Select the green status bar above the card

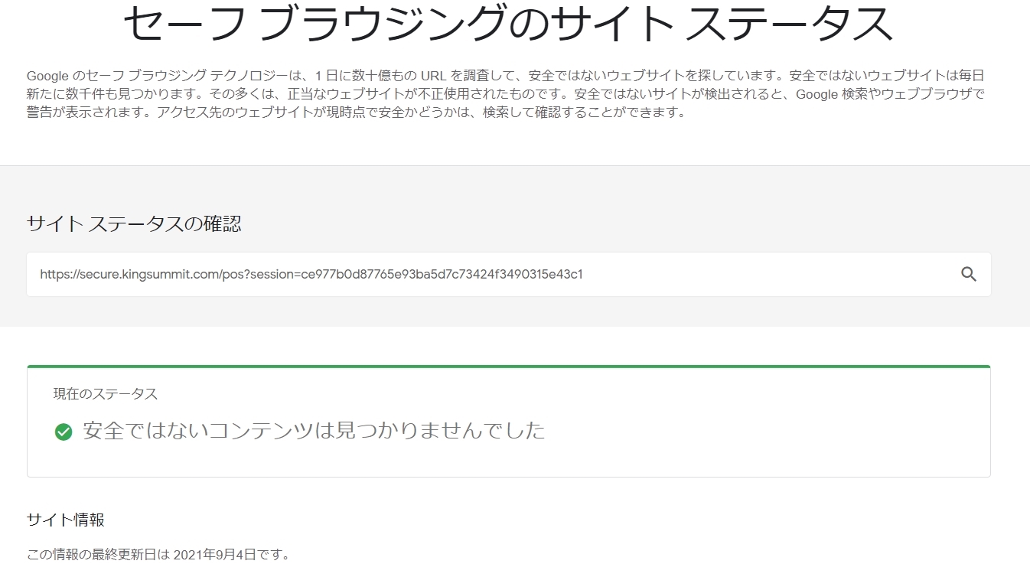point(509,365)
